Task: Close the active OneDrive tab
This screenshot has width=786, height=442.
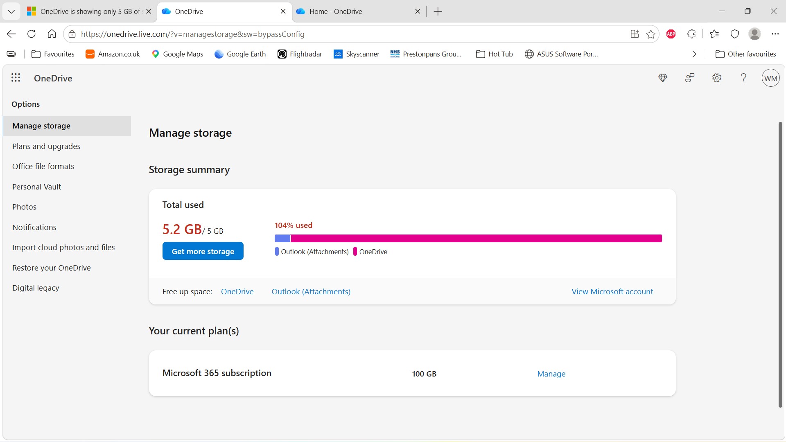Action: (283, 11)
